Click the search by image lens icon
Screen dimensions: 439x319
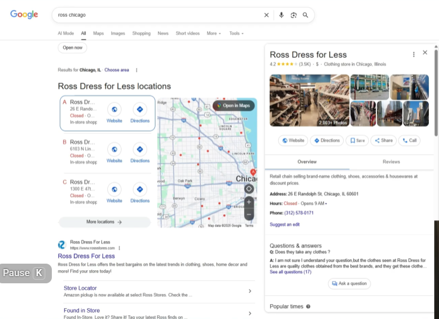293,15
